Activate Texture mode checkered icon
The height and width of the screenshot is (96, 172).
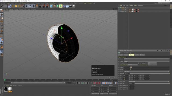tap(2, 18)
